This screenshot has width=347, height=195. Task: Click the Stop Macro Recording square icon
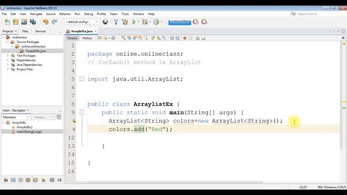190,38
